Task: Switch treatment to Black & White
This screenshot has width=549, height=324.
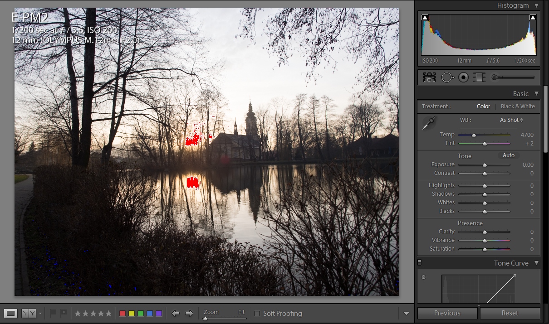Action: pos(518,106)
